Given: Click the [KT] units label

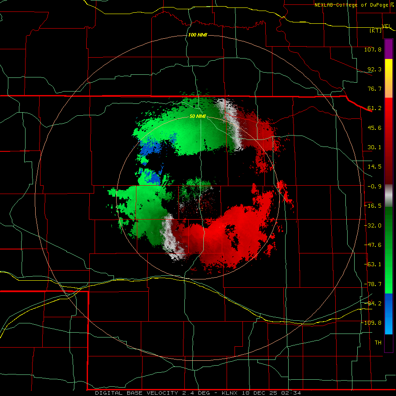Looking at the screenshot, I should coord(376,30).
